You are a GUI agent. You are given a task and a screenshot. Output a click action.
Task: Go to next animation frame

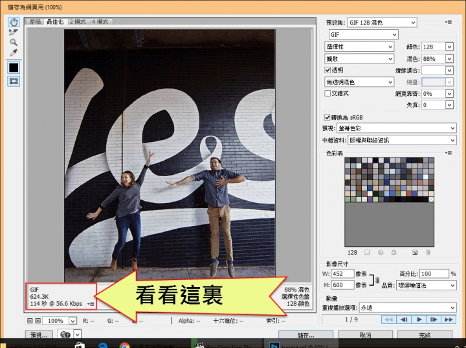[434, 319]
